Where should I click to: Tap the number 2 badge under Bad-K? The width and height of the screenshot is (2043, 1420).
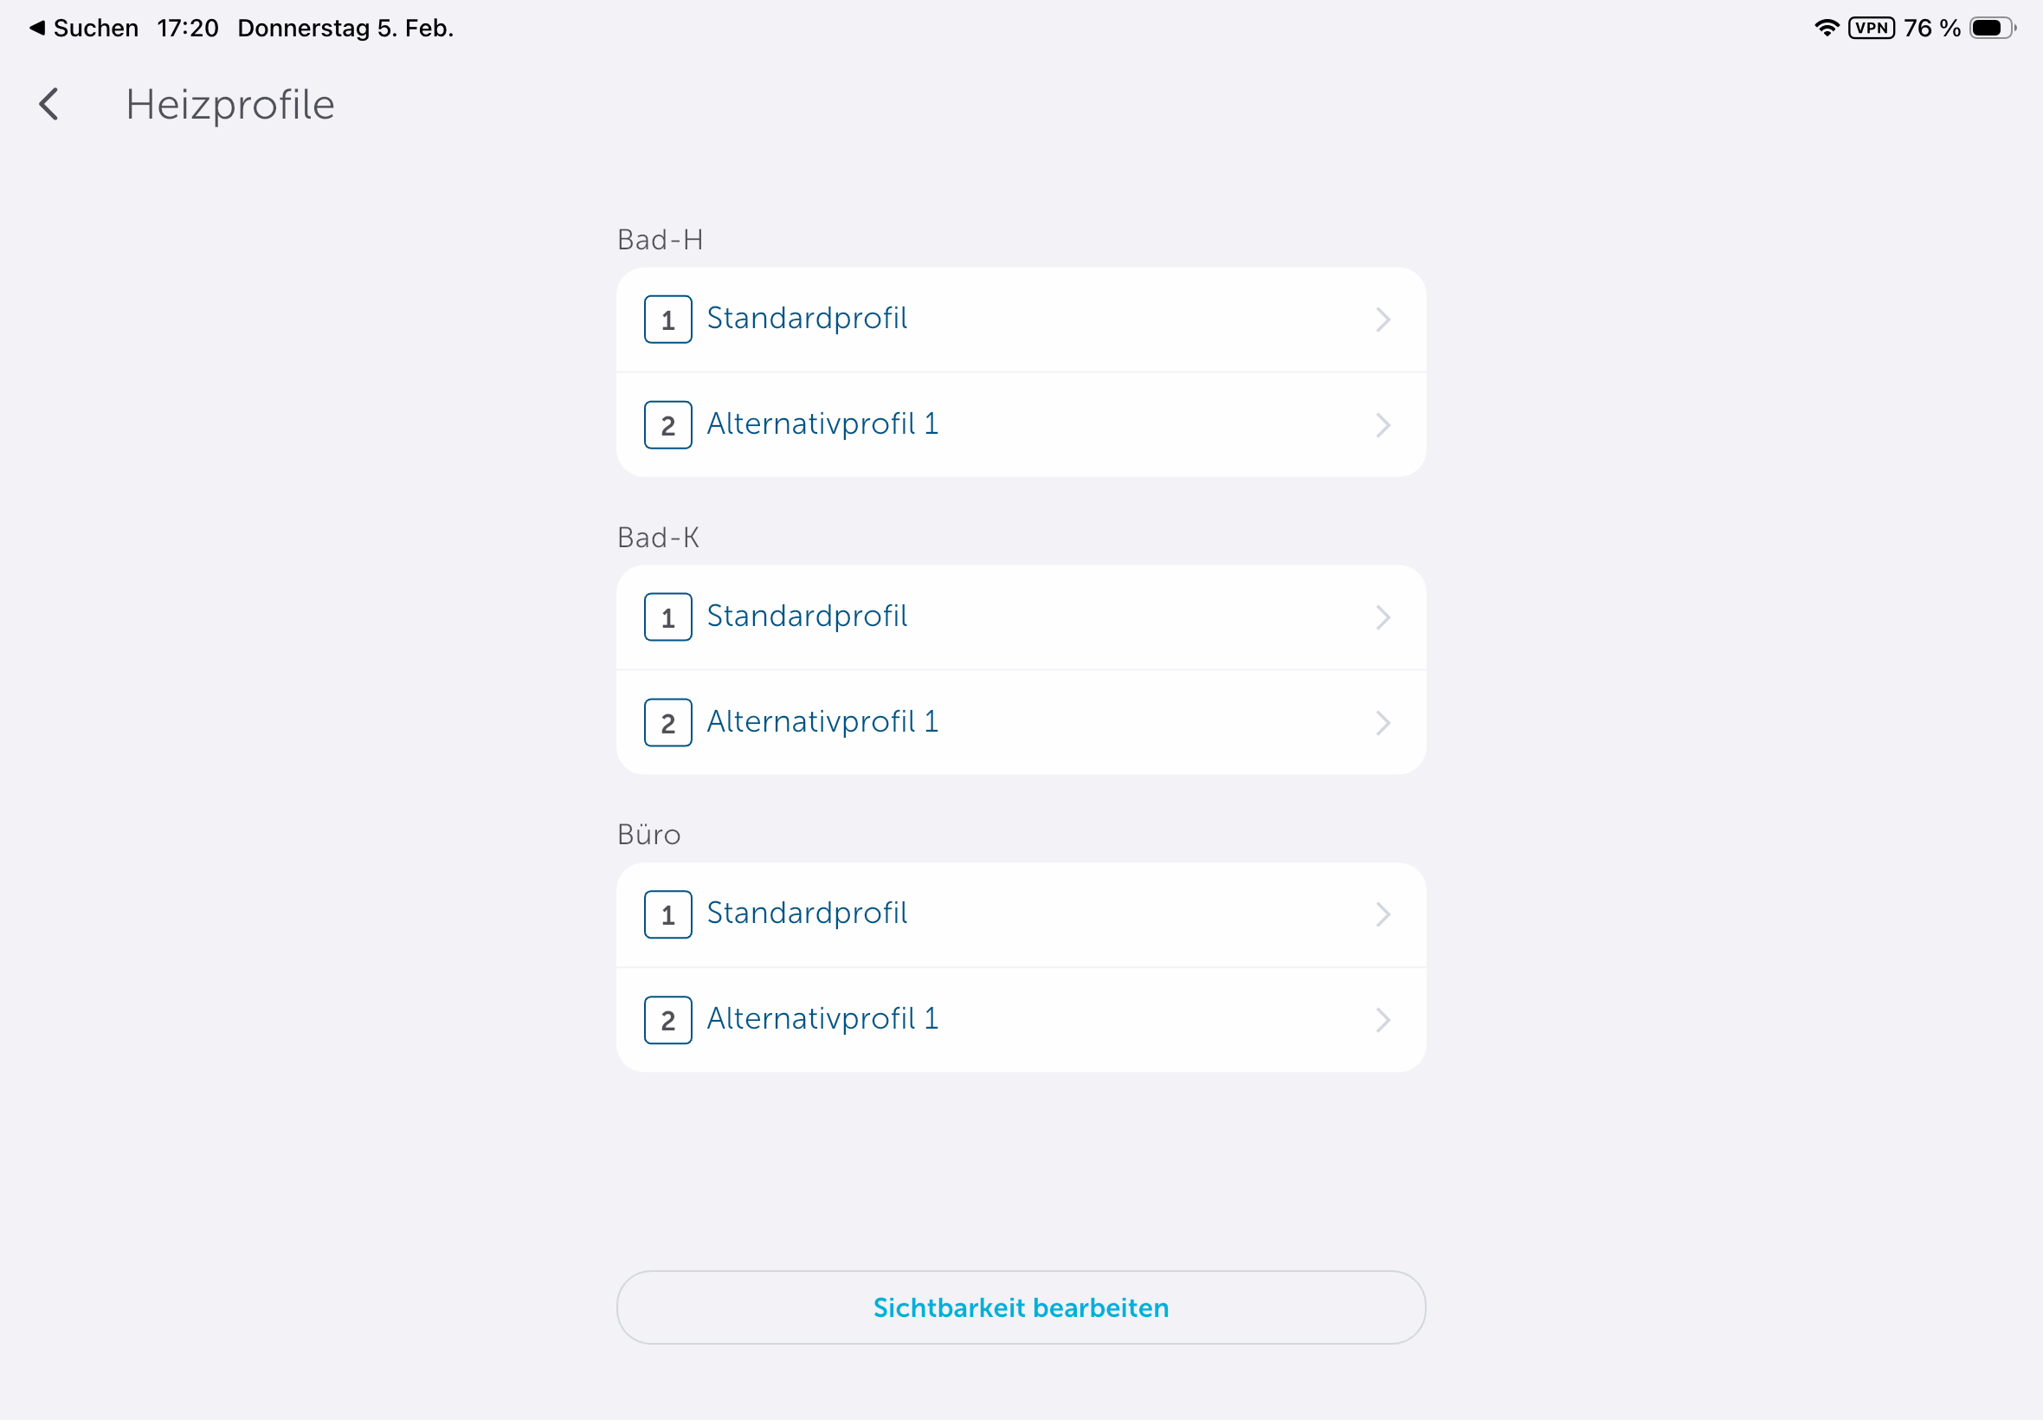[x=668, y=722]
